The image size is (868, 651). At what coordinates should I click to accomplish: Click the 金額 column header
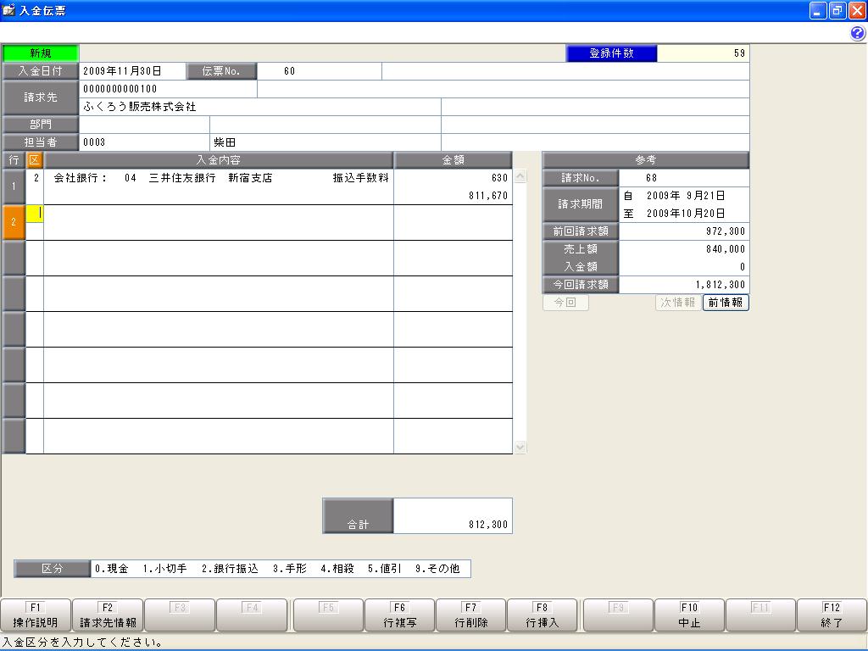[x=453, y=160]
